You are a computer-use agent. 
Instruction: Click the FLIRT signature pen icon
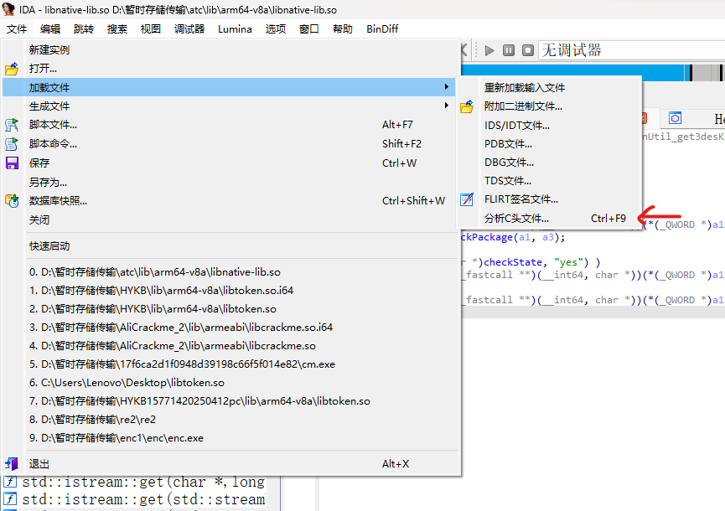(467, 199)
